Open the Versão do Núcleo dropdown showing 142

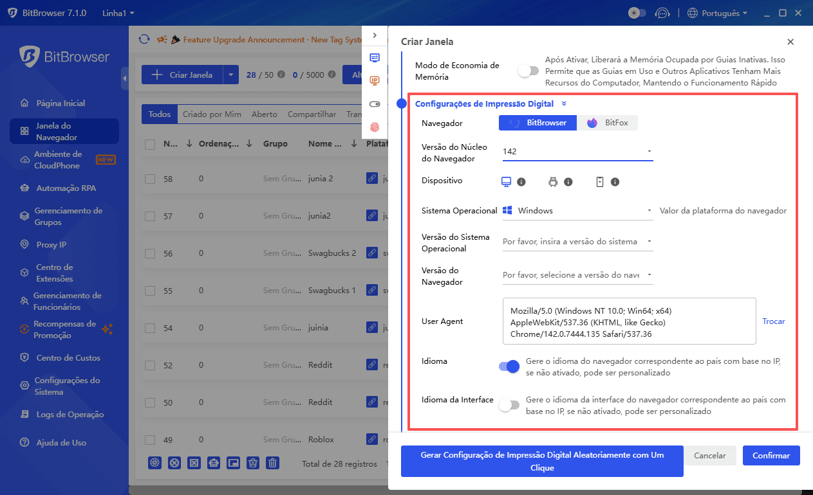tap(577, 152)
